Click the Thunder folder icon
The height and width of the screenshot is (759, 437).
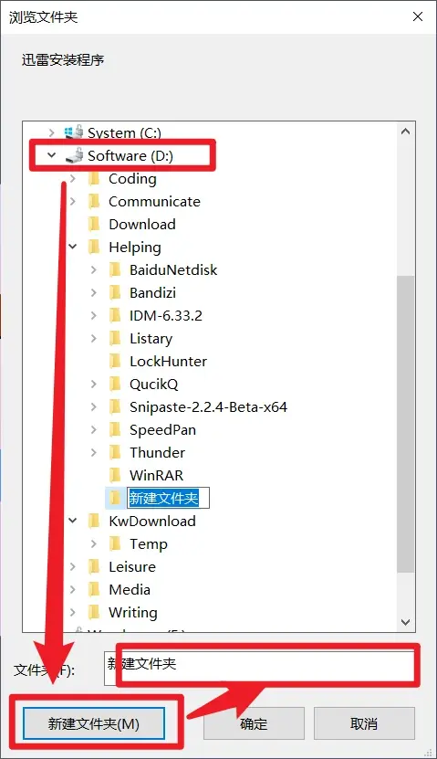tap(115, 452)
